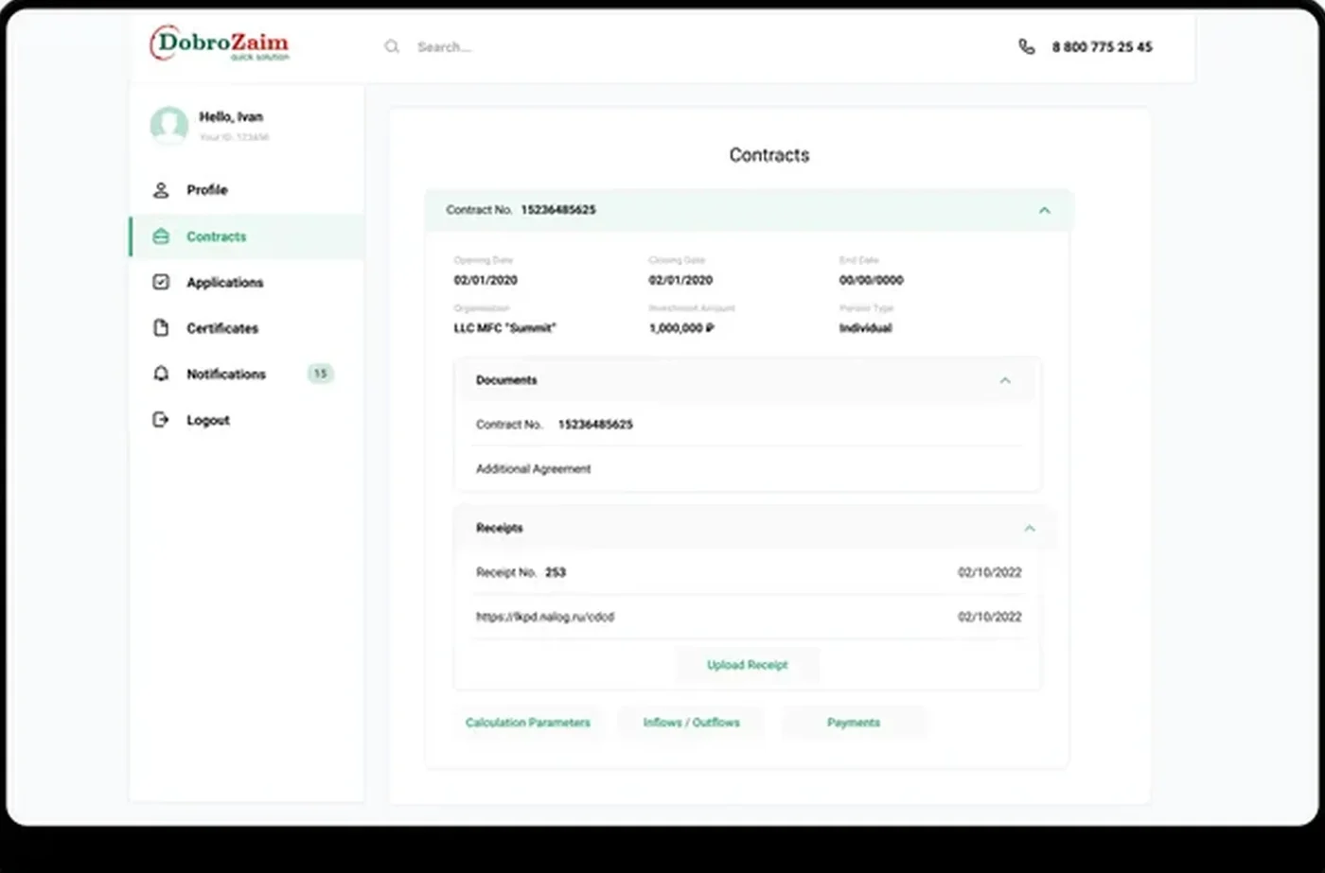
Task: Click the Contract No. 15236485625 header
Action: (x=748, y=210)
